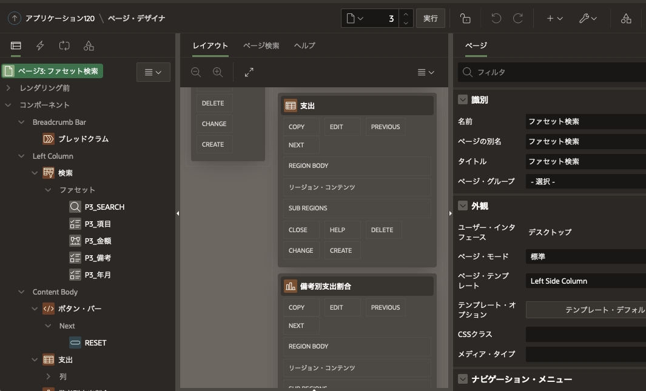Image resolution: width=646 pixels, height=391 pixels.
Task: Click the Undo arrow icon in top toolbar
Action: [x=496, y=18]
